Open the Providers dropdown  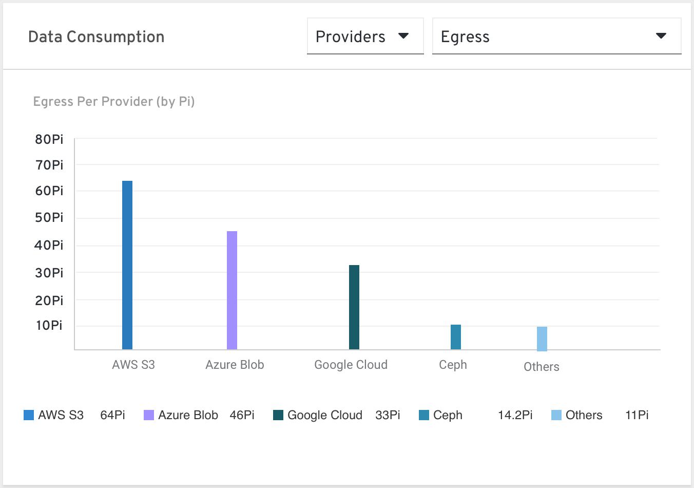click(x=365, y=36)
